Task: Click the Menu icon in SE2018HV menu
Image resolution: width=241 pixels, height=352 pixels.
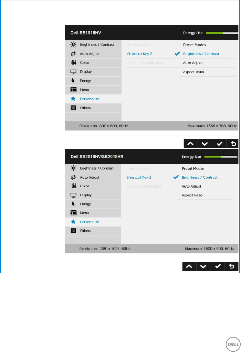Action: [x=73, y=213]
